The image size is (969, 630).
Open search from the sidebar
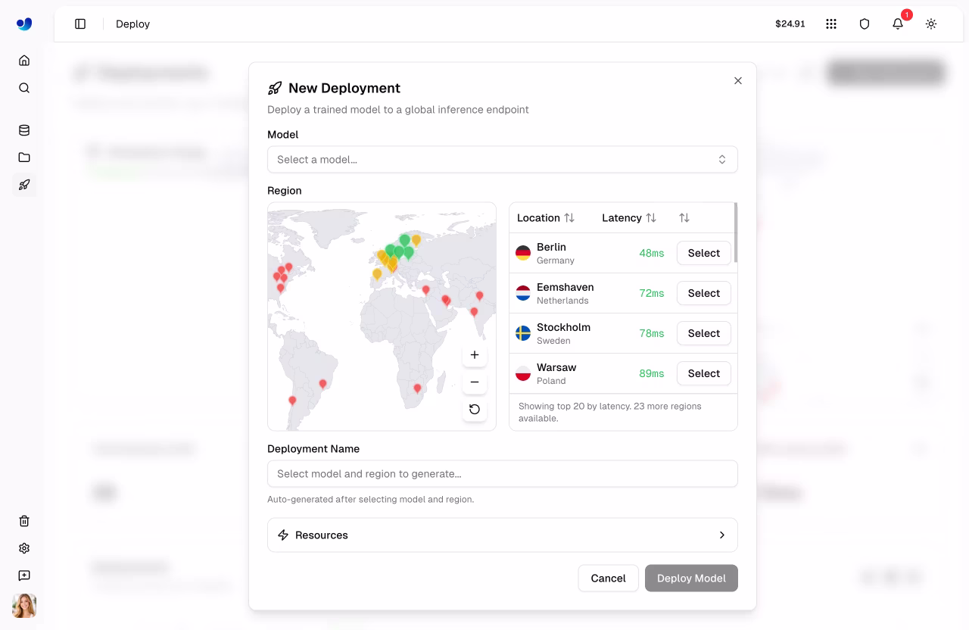[x=23, y=87]
